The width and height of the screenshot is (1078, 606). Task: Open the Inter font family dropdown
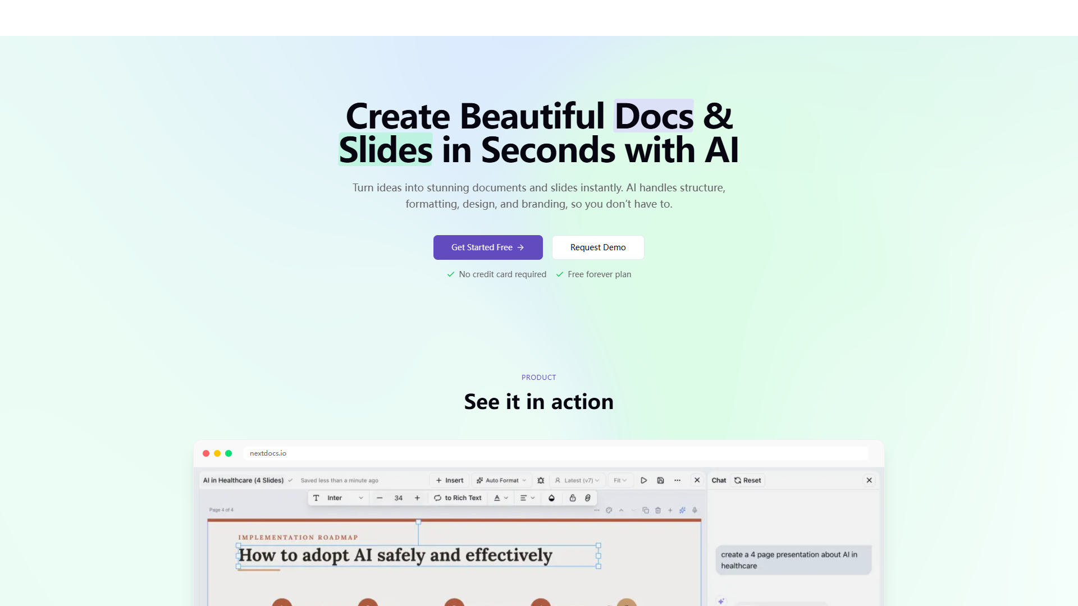pos(345,498)
